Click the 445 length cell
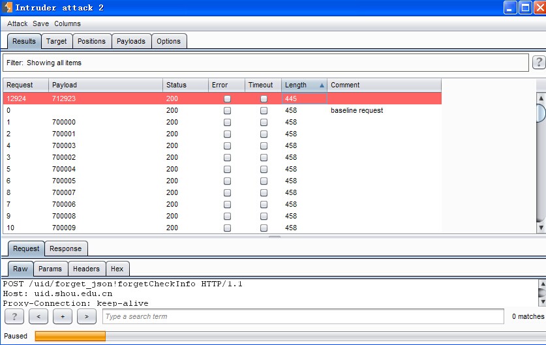 point(304,98)
